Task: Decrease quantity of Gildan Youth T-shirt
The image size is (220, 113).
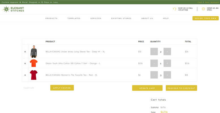Action: tap(154, 63)
